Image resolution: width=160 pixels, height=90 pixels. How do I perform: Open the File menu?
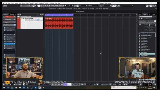6,3
